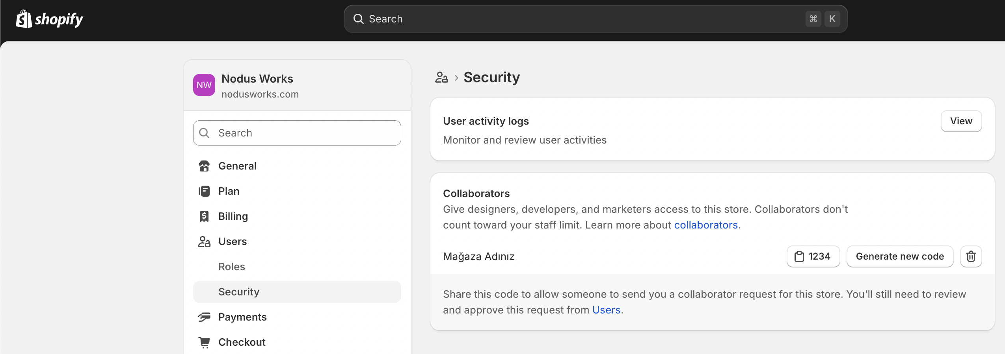Click the User activity logs title
Screen dimensions: 1005x354
(486, 121)
